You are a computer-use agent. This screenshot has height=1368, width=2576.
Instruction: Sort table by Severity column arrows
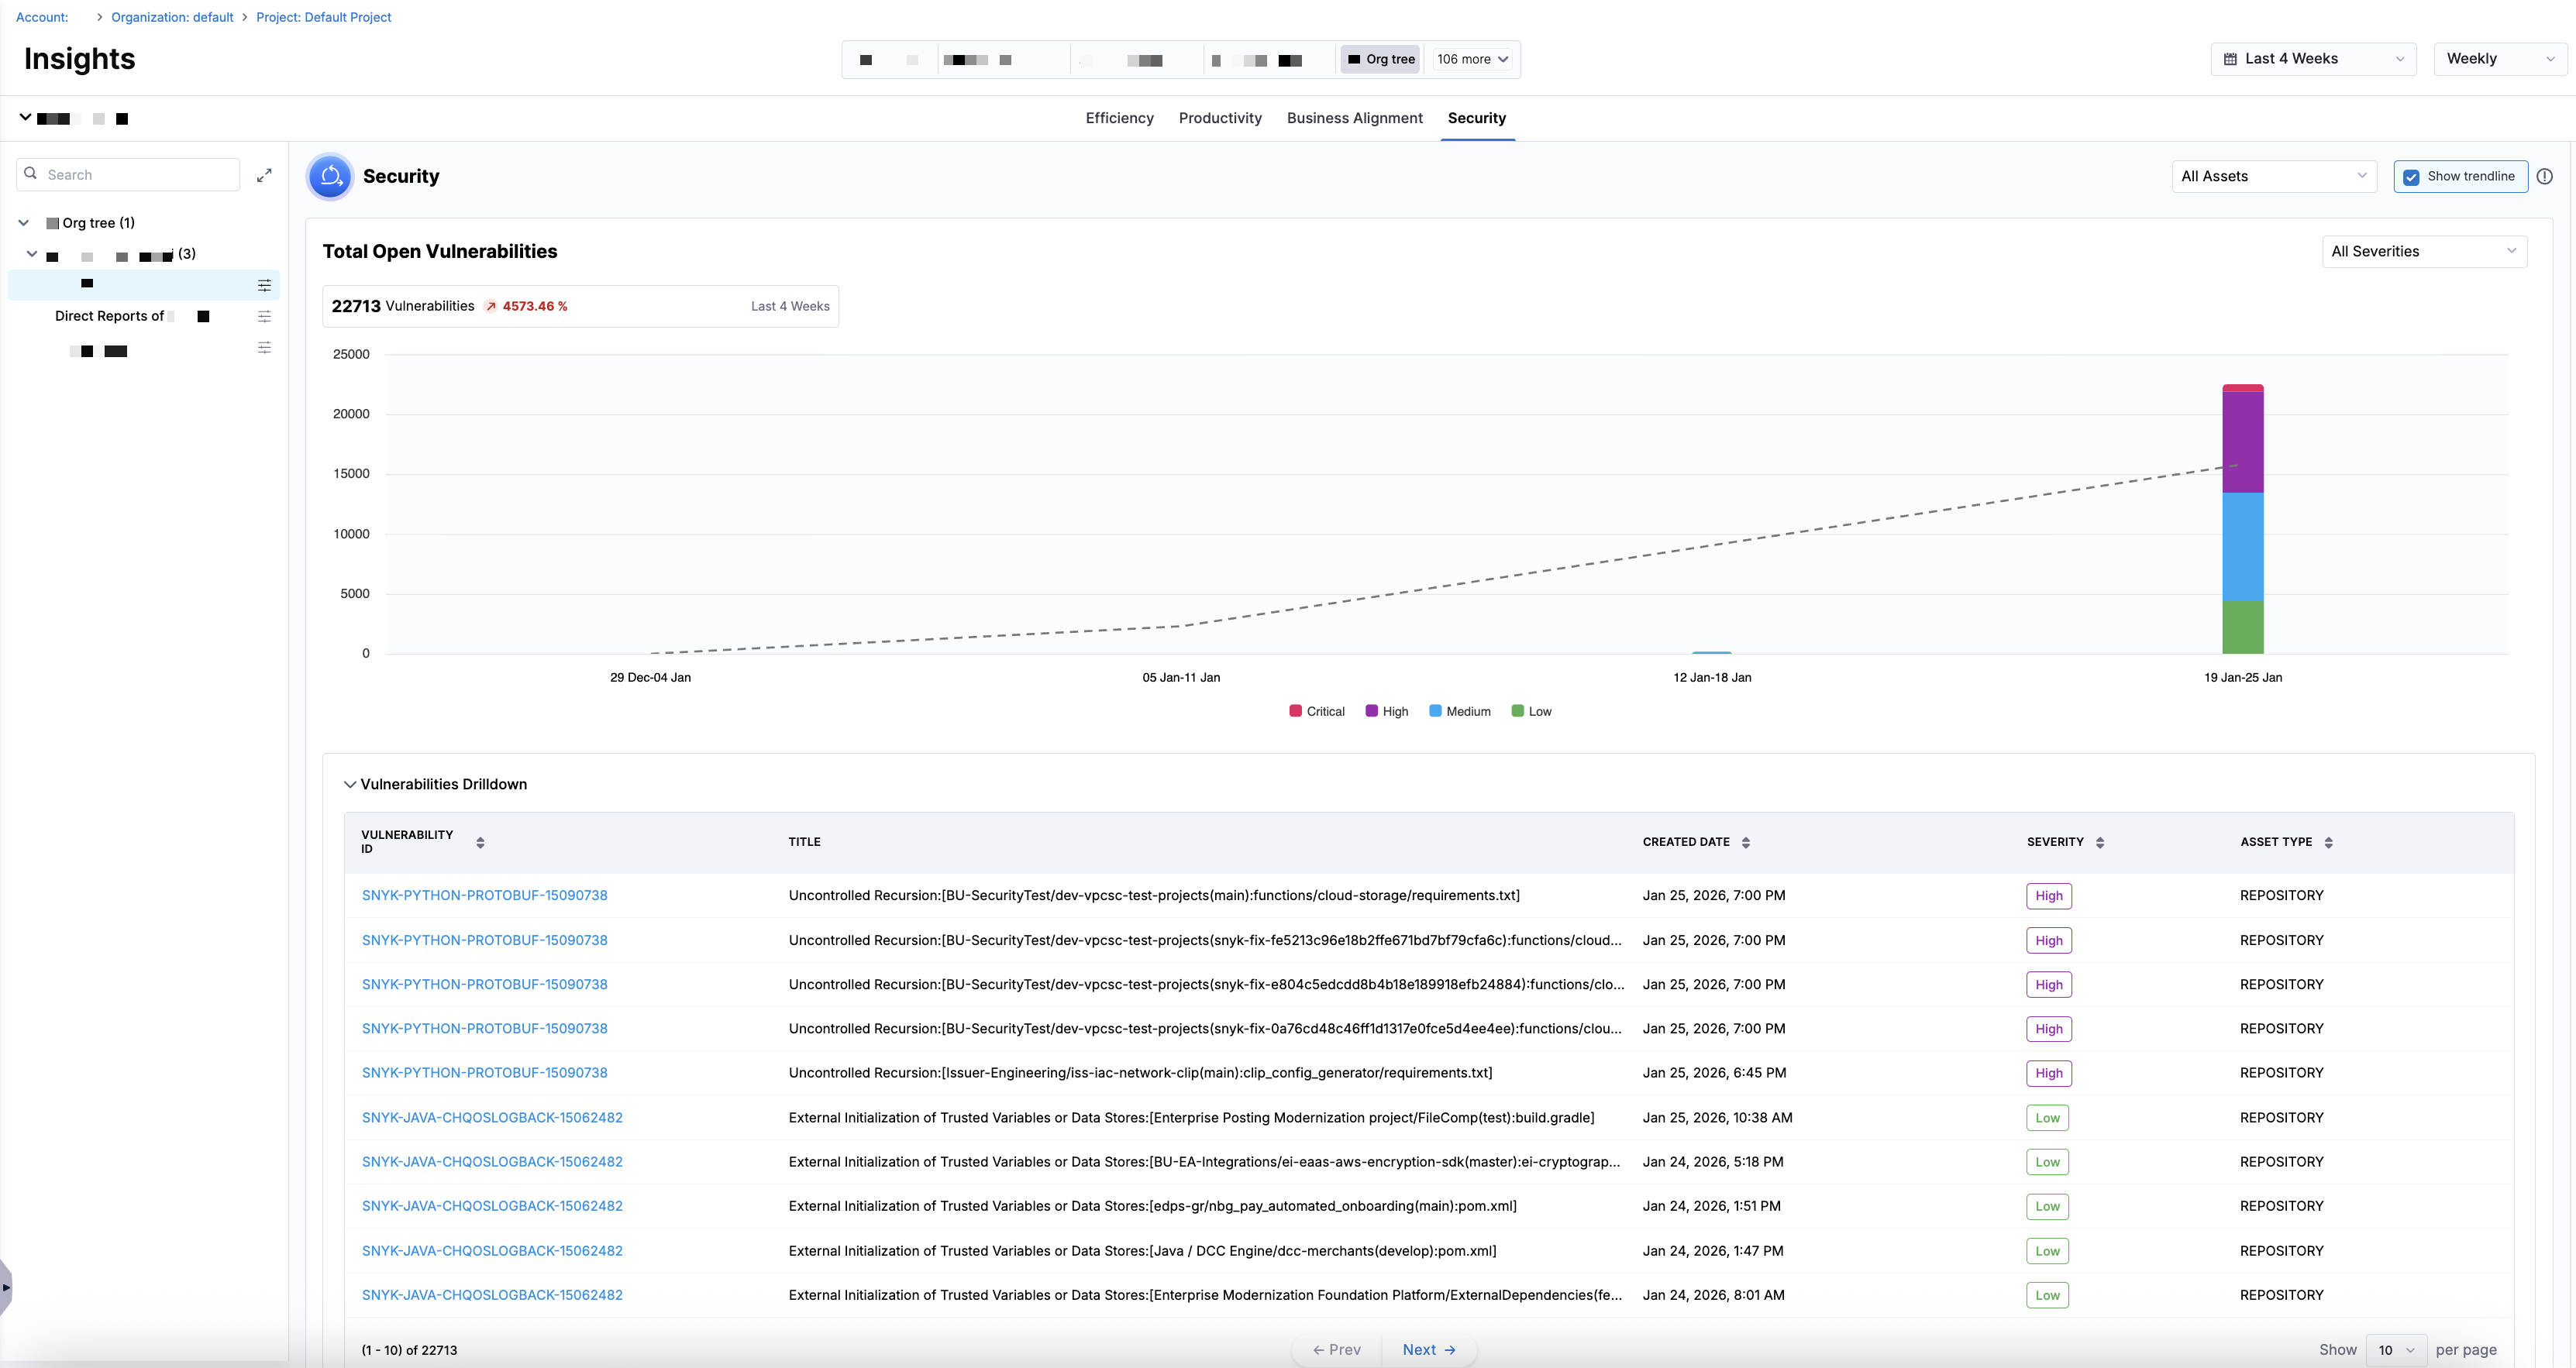coord(2100,842)
